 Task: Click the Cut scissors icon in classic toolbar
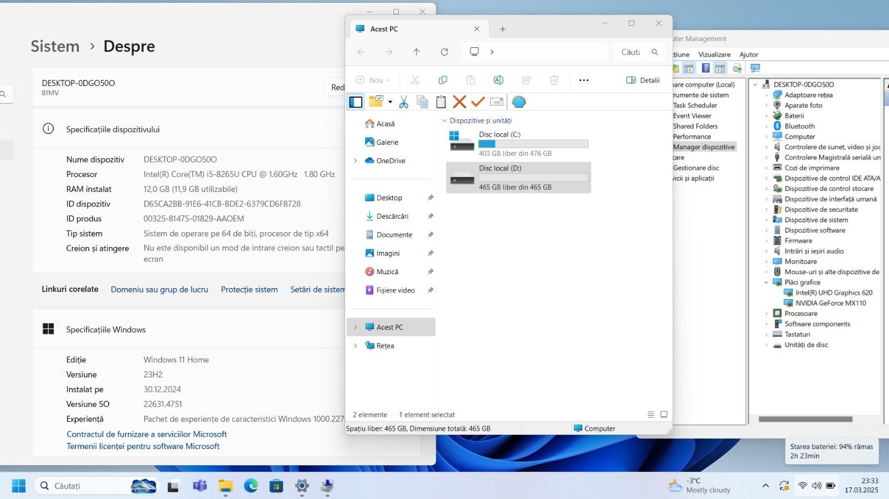click(403, 102)
